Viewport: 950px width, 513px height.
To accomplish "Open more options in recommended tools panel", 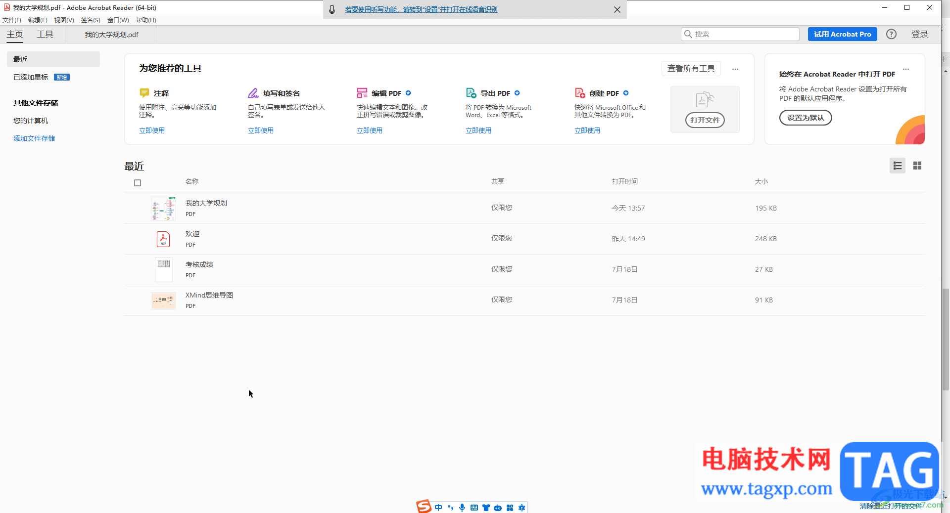I will [x=735, y=69].
